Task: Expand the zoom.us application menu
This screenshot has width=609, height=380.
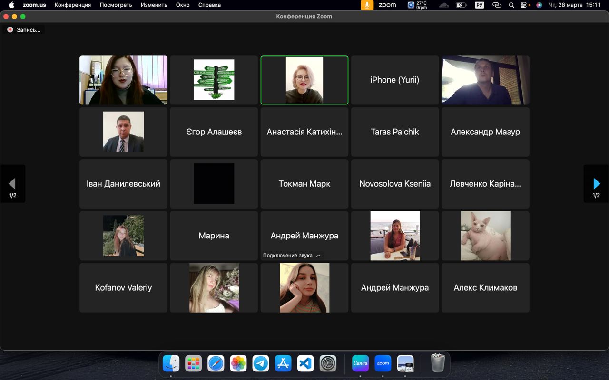Action: [x=34, y=5]
